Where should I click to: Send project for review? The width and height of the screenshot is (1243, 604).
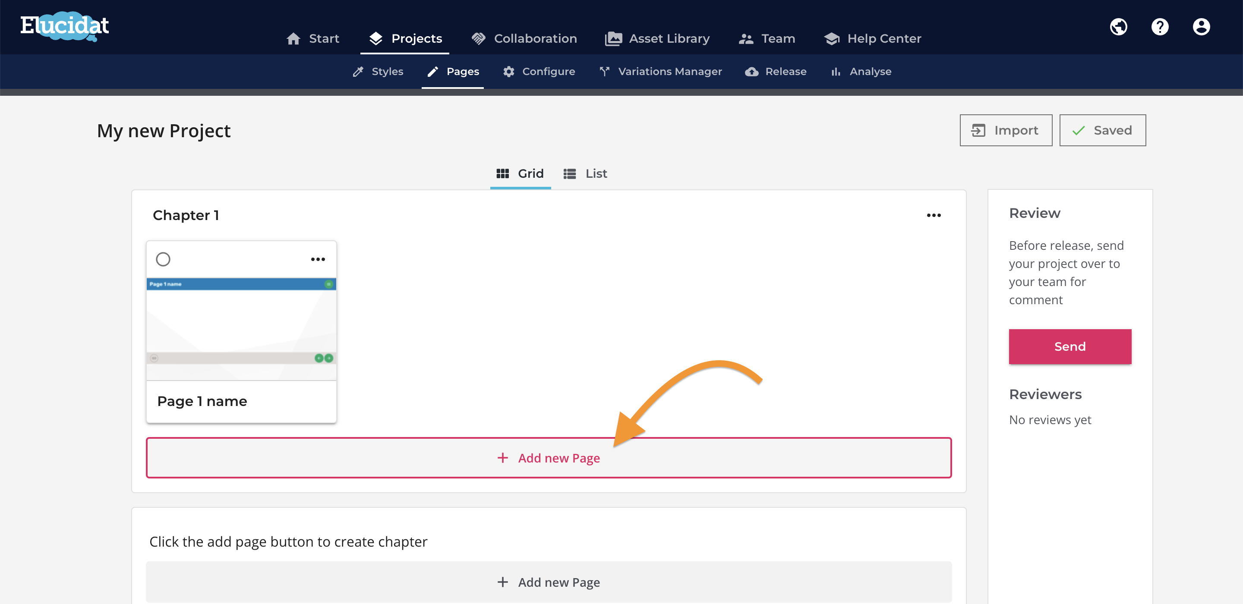tap(1070, 346)
